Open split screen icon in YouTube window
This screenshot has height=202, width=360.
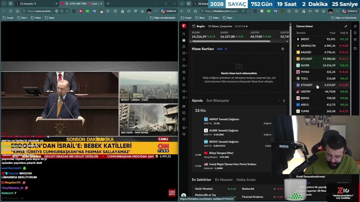coord(115,11)
